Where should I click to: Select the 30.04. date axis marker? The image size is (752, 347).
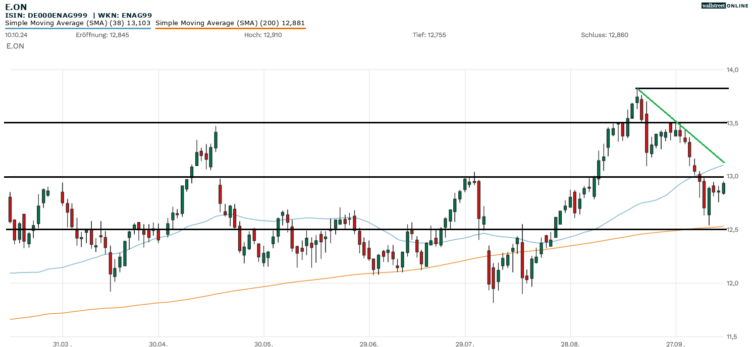[158, 343]
